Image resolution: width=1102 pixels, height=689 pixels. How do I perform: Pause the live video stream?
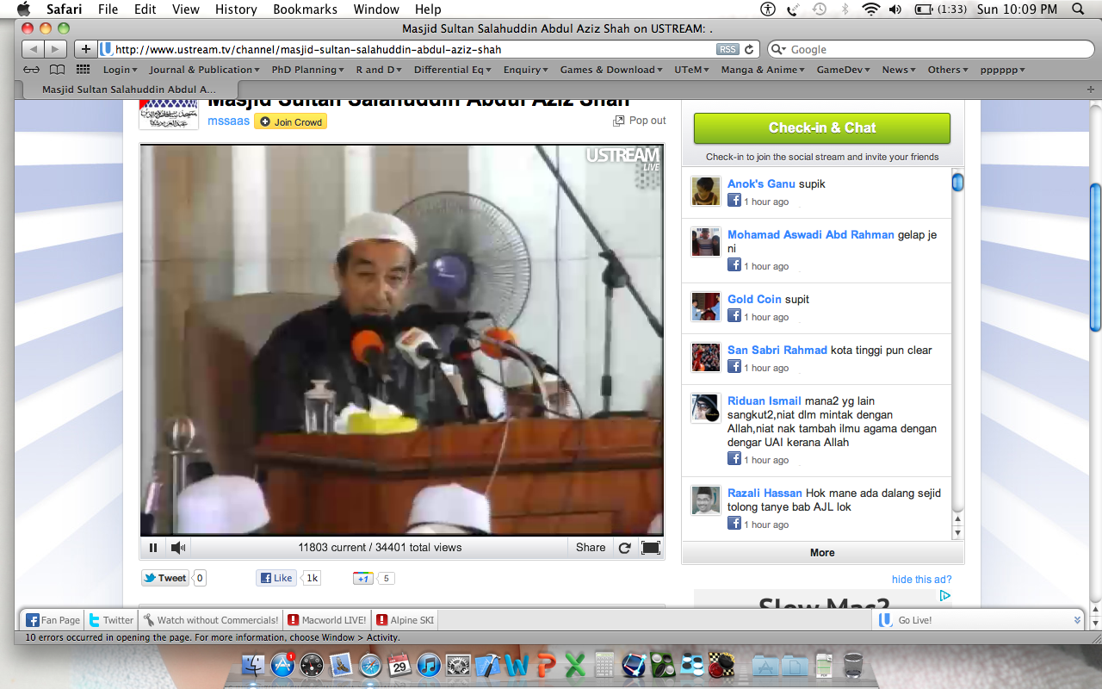point(153,548)
